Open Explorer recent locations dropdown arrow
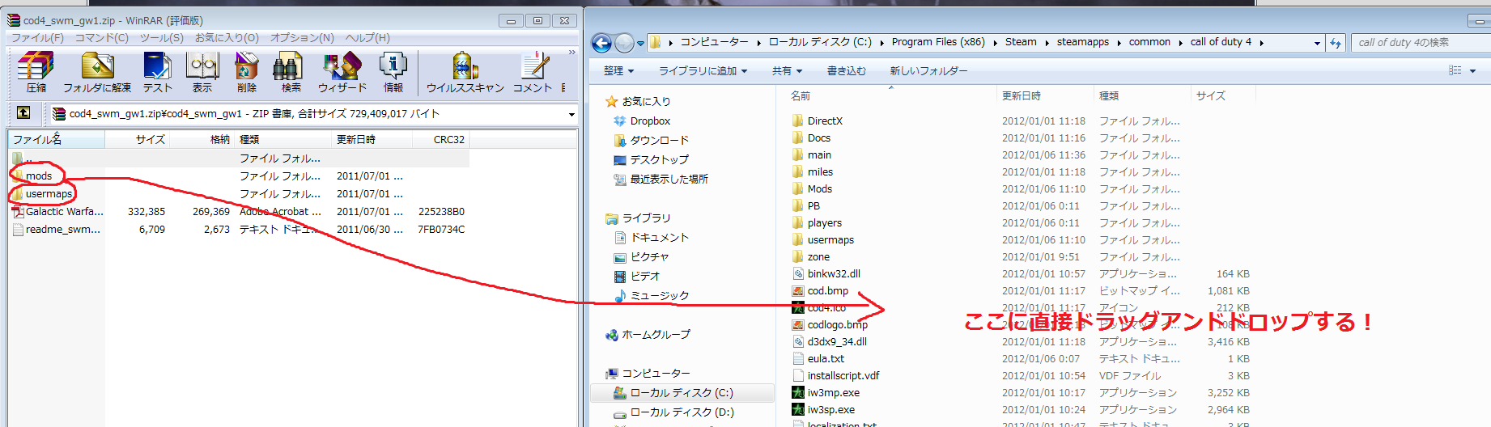 click(x=641, y=44)
